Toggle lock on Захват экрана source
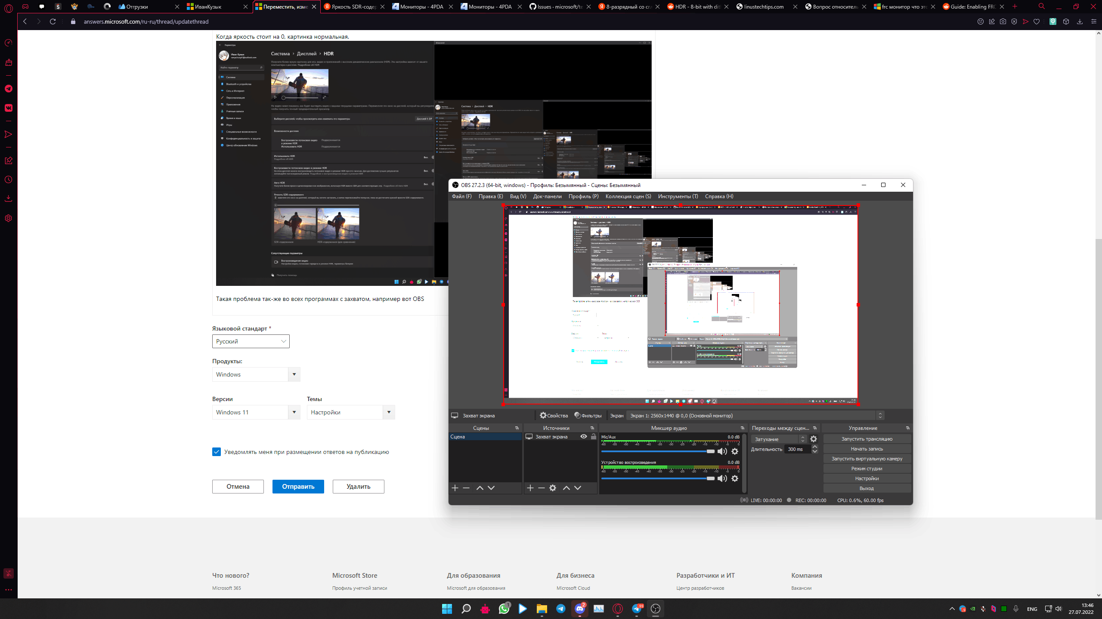 594,436
